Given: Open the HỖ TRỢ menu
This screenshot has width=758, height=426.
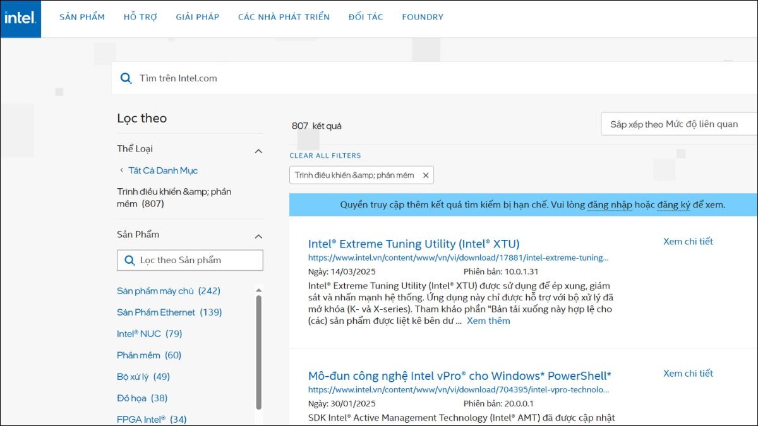Looking at the screenshot, I should pos(140,17).
